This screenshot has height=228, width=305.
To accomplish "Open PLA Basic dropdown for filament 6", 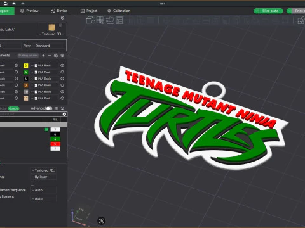I will click(44, 79).
